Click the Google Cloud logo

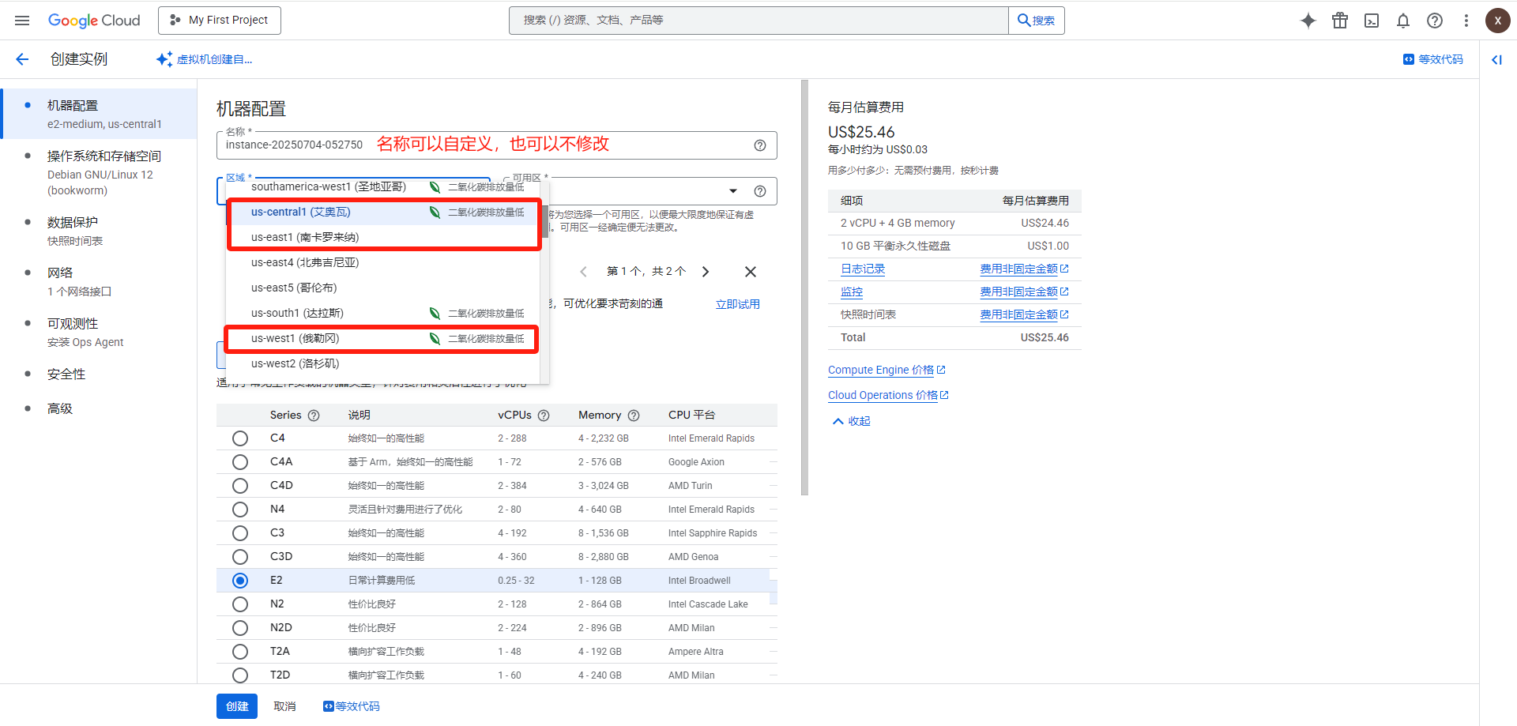tap(94, 21)
